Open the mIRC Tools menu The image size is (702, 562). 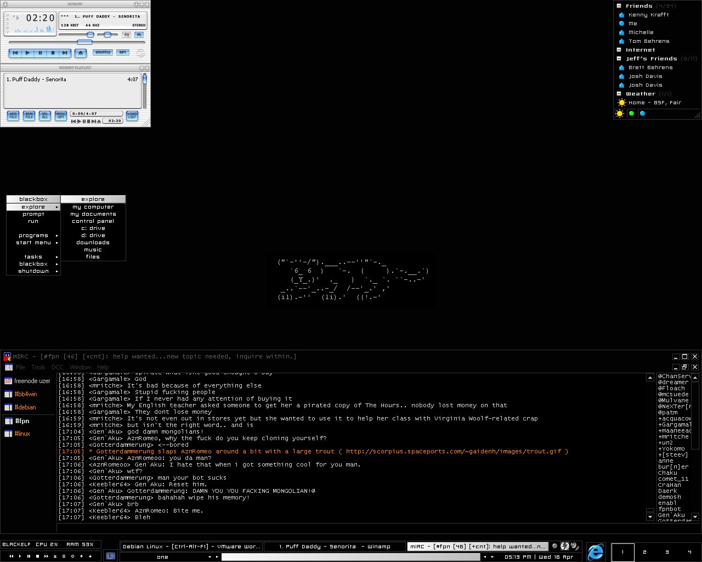tap(38, 367)
